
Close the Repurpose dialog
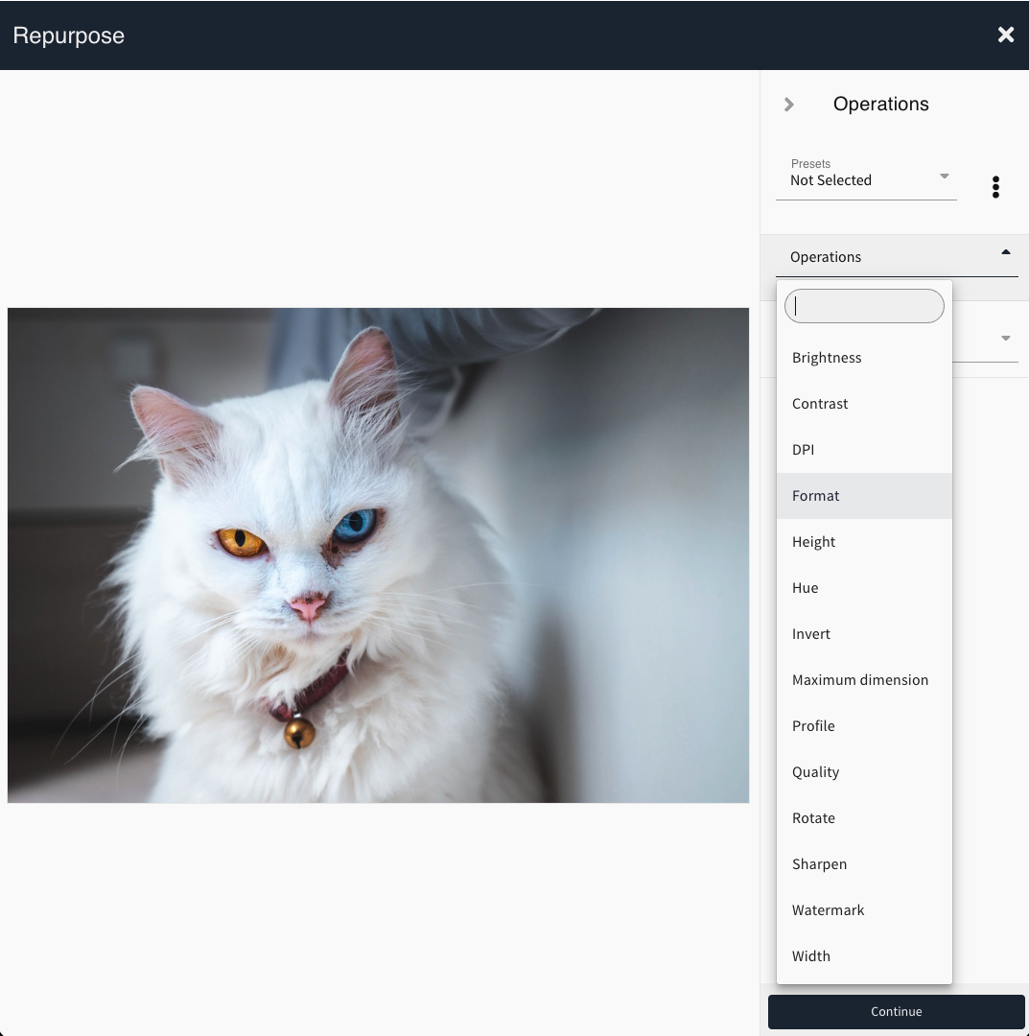[x=1005, y=35]
